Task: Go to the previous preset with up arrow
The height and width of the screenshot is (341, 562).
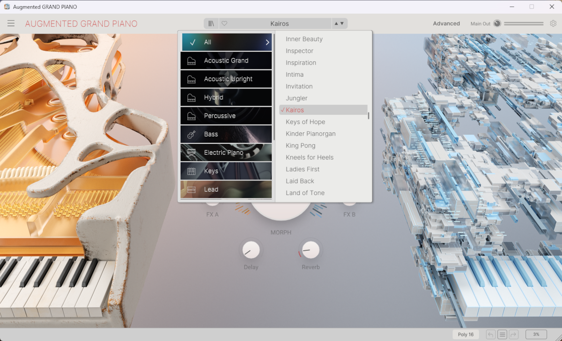Action: pyautogui.click(x=335, y=23)
